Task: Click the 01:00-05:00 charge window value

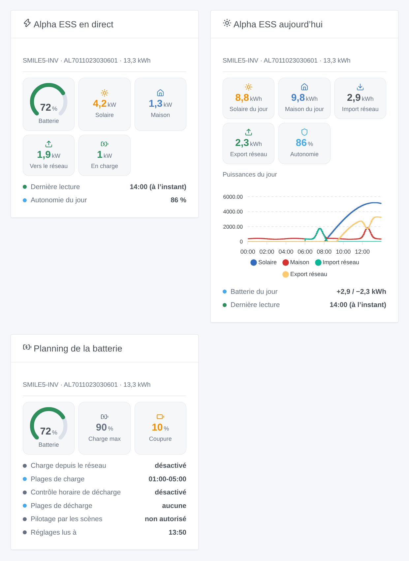Action: [167, 479]
